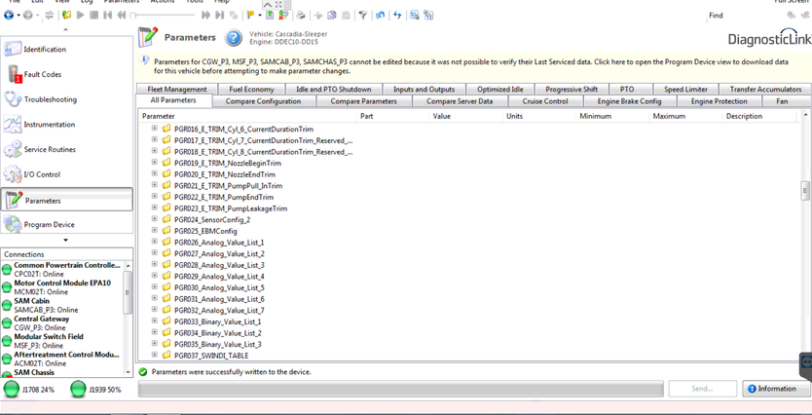Click the printer icon in toolbar
This screenshot has height=415, width=812.
click(x=301, y=16)
